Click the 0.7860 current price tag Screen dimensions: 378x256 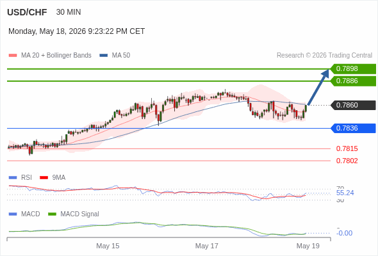[x=353, y=105]
